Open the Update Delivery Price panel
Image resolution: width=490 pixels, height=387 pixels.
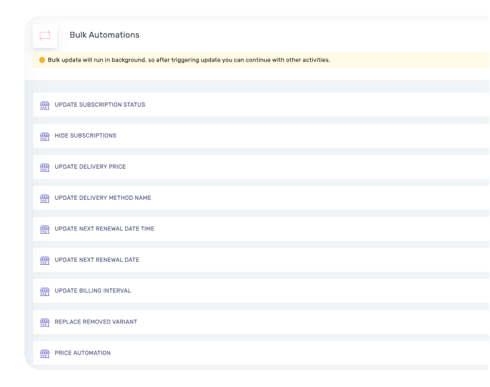[90, 167]
